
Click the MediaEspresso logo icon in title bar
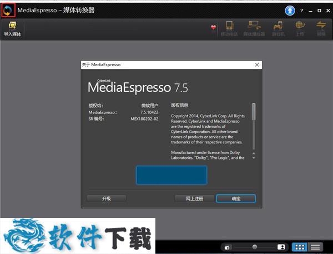(8, 10)
